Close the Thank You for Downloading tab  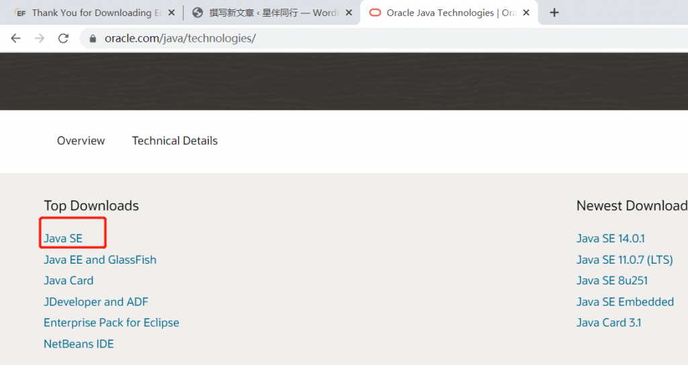tap(171, 13)
